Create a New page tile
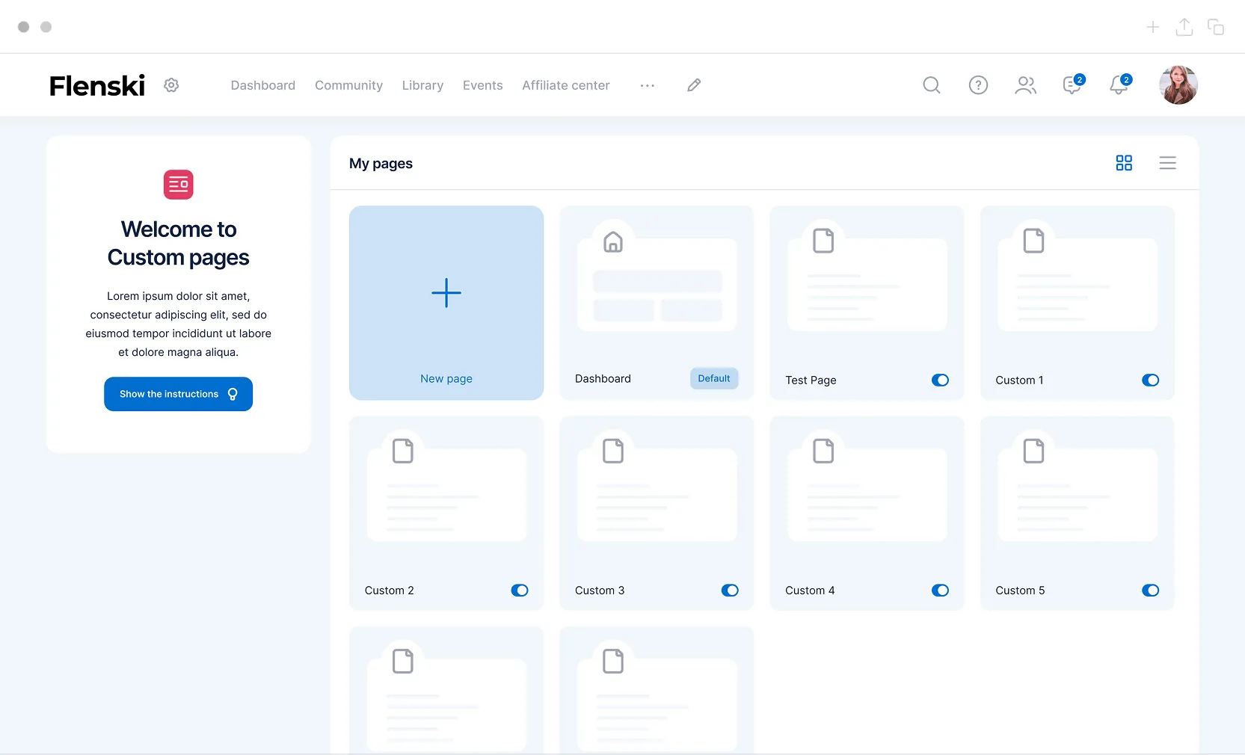Screen dimensions: 1245x755 coord(446,303)
